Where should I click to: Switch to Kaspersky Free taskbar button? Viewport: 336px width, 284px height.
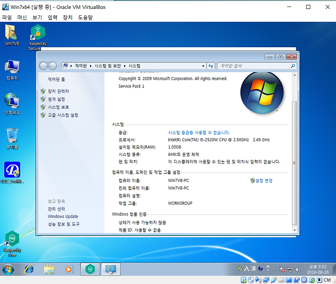(90, 269)
